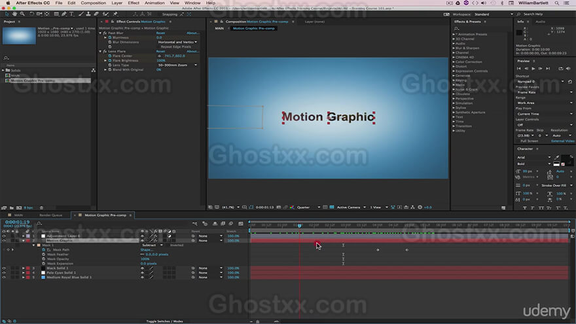This screenshot has height=324, width=576.
Task: Click the composition mini-flowchart icon in timeline
Action: [x=194, y=223]
